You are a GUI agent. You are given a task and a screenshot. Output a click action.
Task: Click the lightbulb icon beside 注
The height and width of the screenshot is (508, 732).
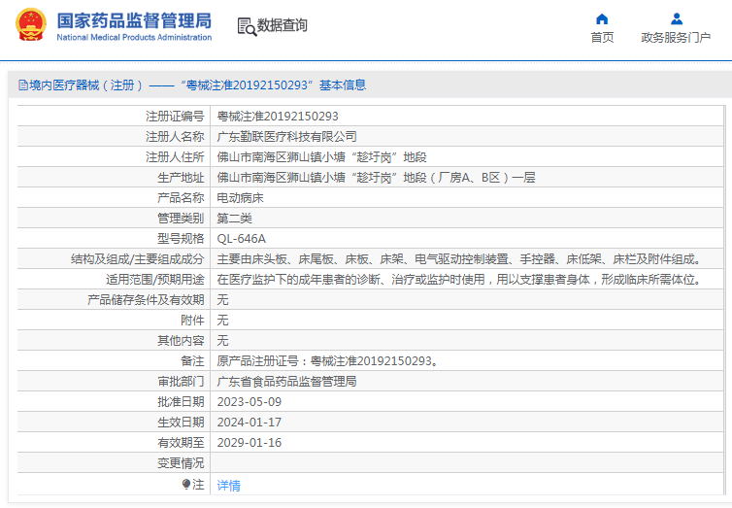tap(186, 484)
